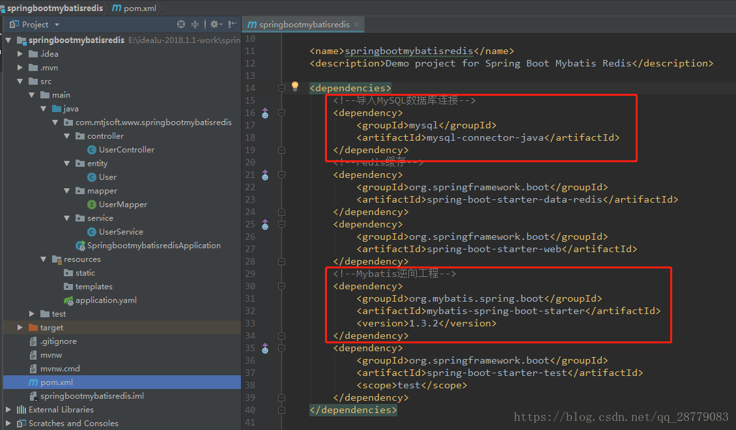Viewport: 736px width, 430px height.
Task: Fold the dependency block at line 30
Action: point(281,287)
